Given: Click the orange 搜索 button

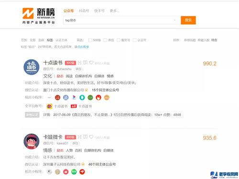Looking at the screenshot, I should pyautogui.click(x=188, y=20).
